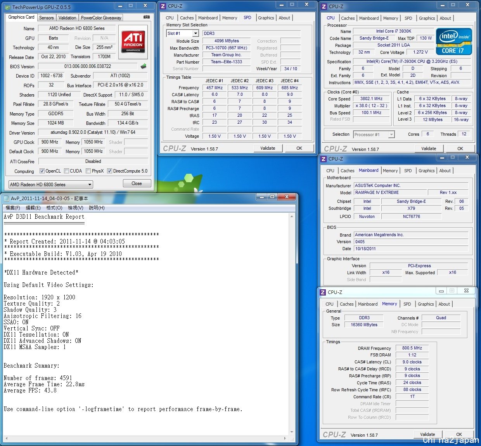Screen dimensions: 481x446
Task: Click the 'Average FPS: 43.8' line in Notepad
Action: click(30, 391)
